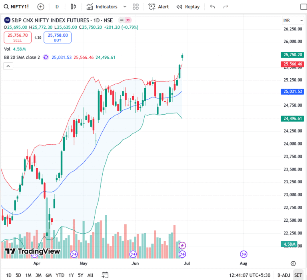This screenshot has height=280, width=307.
Task: Click the purple refresh icon beside BB legend
Action: [46, 58]
